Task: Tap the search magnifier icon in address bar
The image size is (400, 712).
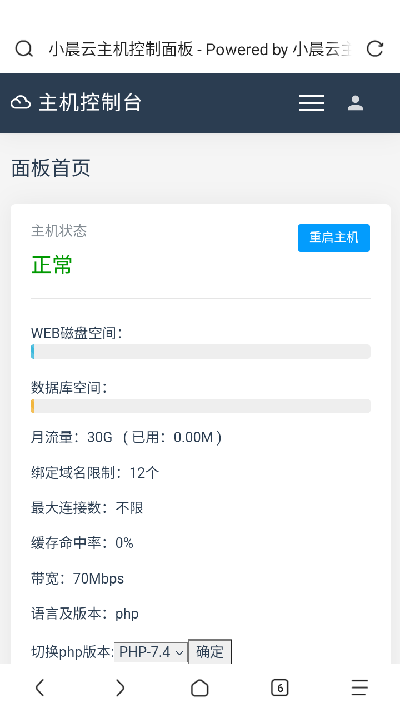Action: [24, 49]
